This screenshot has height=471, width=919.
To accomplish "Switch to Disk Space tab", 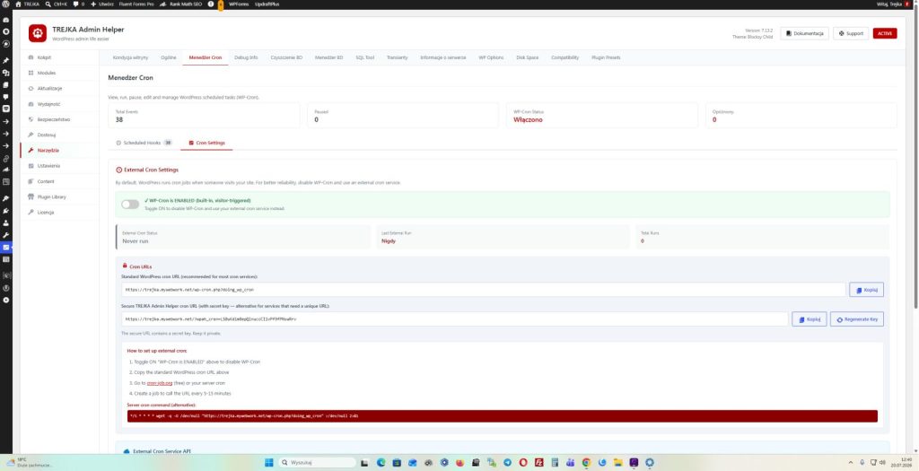I will pyautogui.click(x=527, y=57).
